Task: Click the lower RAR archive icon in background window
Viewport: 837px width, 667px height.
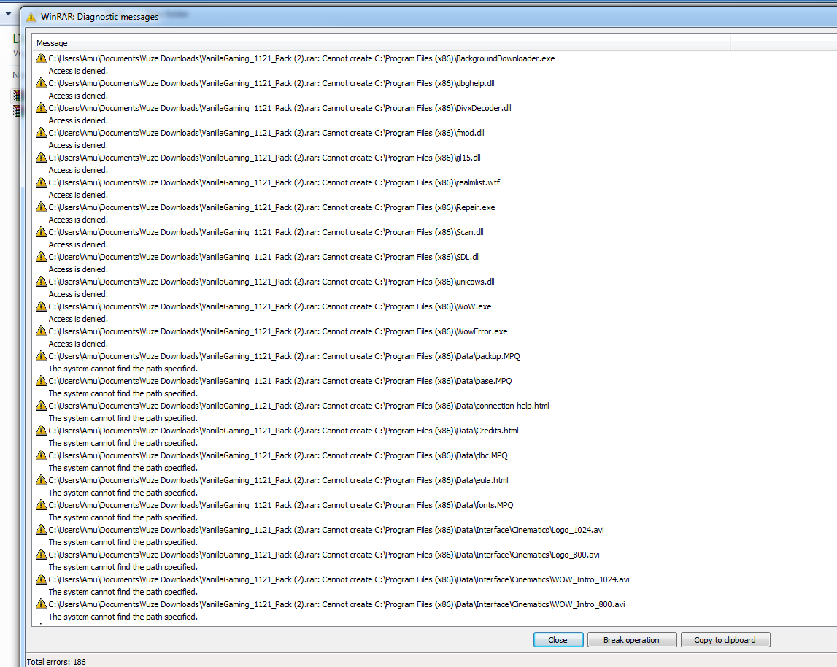Action: coord(17,110)
